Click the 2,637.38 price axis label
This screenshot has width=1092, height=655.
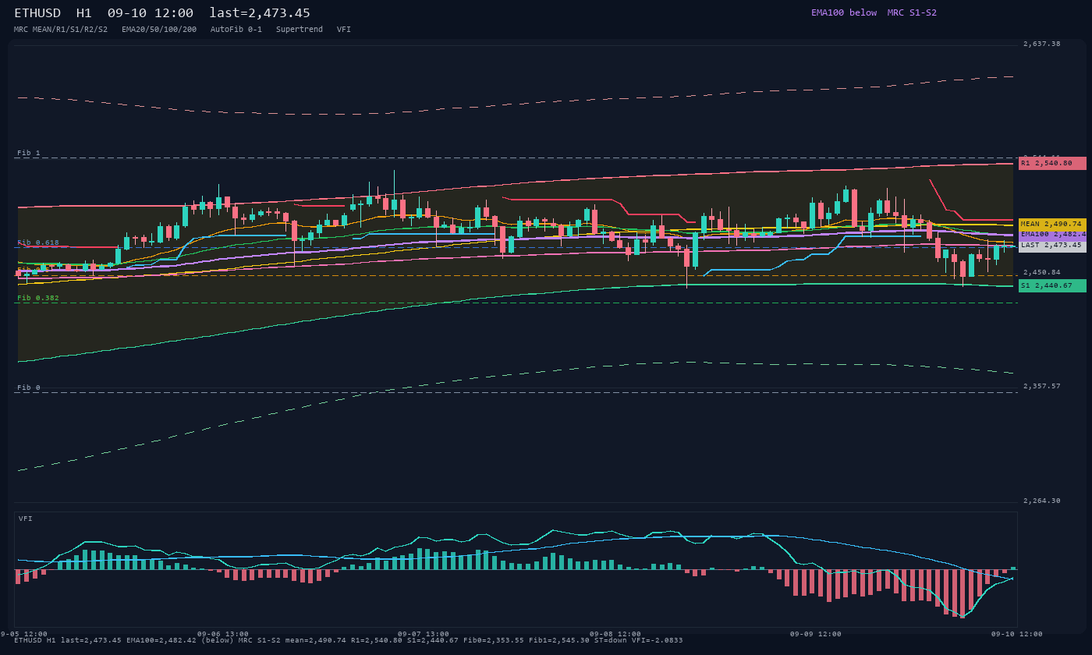pos(1042,44)
